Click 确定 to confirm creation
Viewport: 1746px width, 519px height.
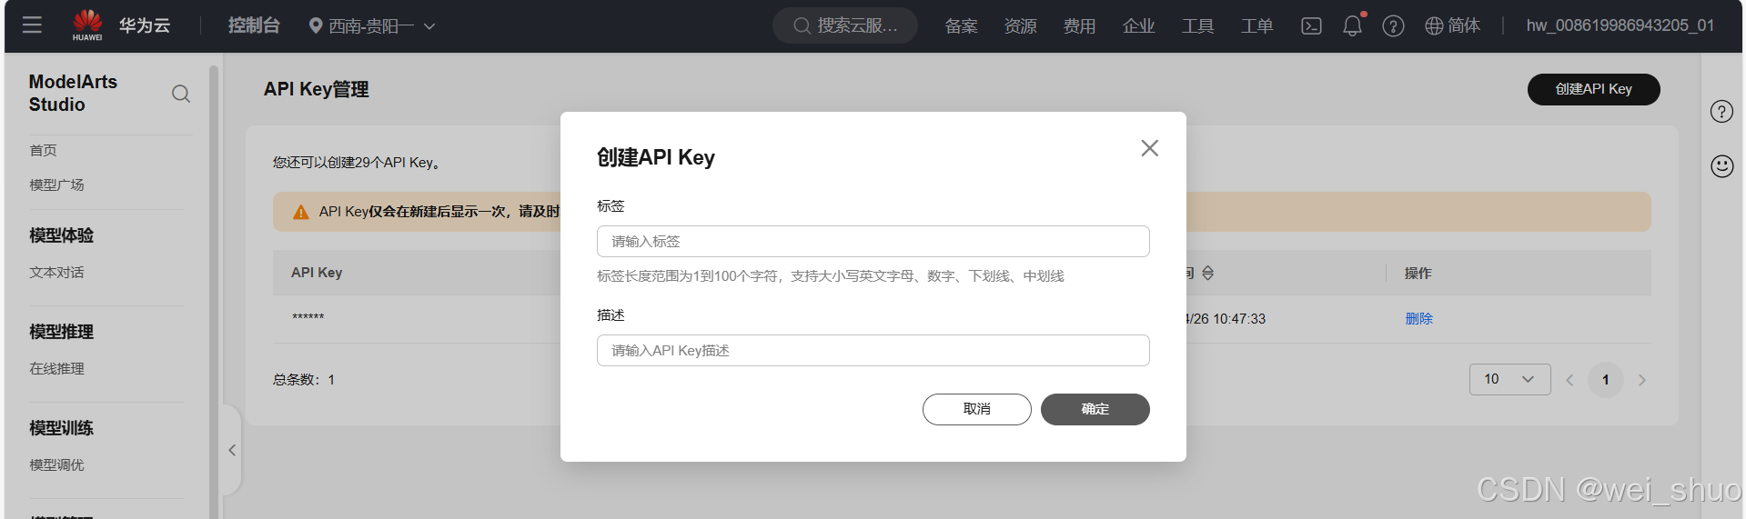point(1095,409)
